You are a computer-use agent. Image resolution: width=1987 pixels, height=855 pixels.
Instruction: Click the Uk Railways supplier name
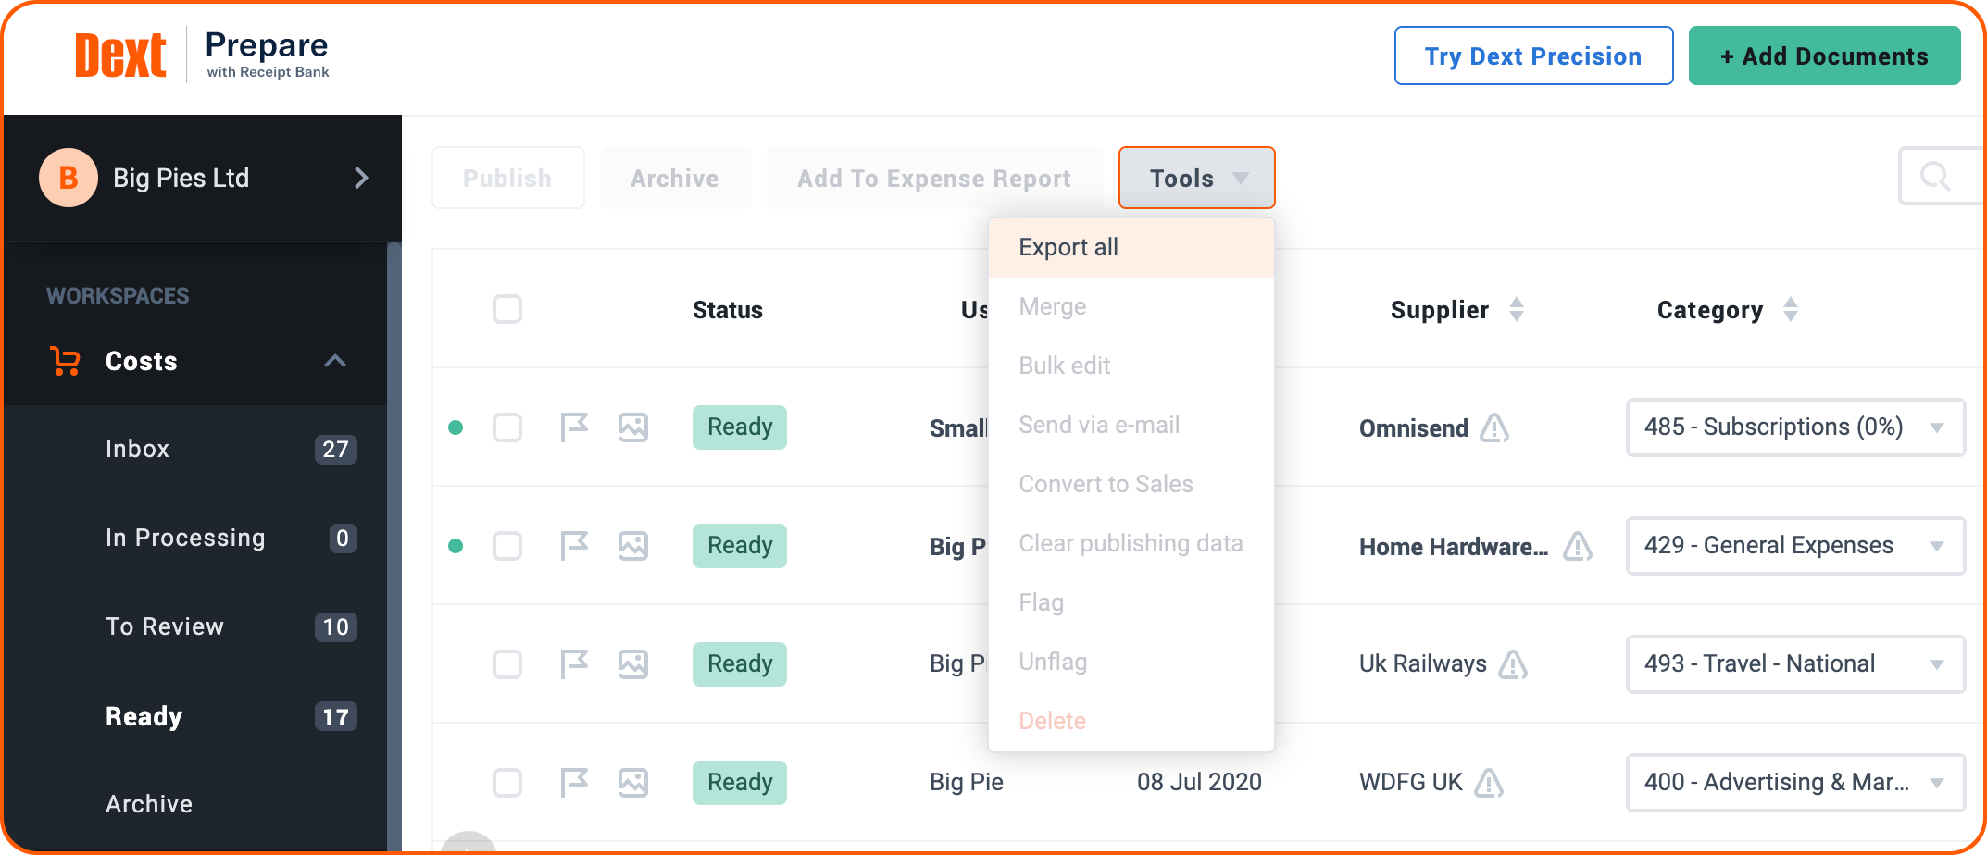(x=1423, y=664)
